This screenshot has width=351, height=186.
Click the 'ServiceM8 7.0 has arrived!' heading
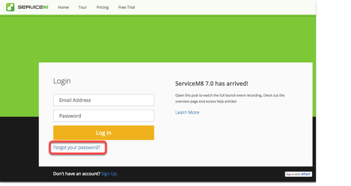click(211, 83)
